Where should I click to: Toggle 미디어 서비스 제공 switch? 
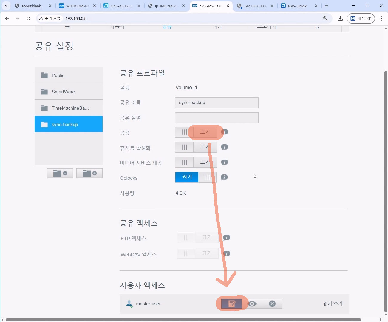[196, 162]
